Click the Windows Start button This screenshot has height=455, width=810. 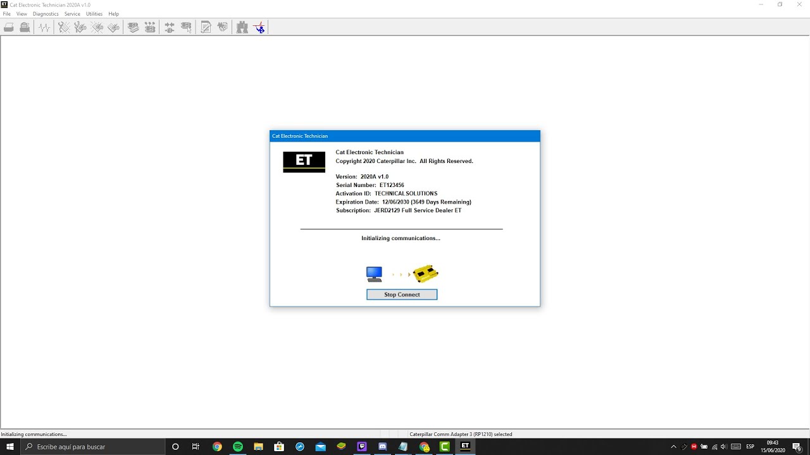click(x=10, y=447)
